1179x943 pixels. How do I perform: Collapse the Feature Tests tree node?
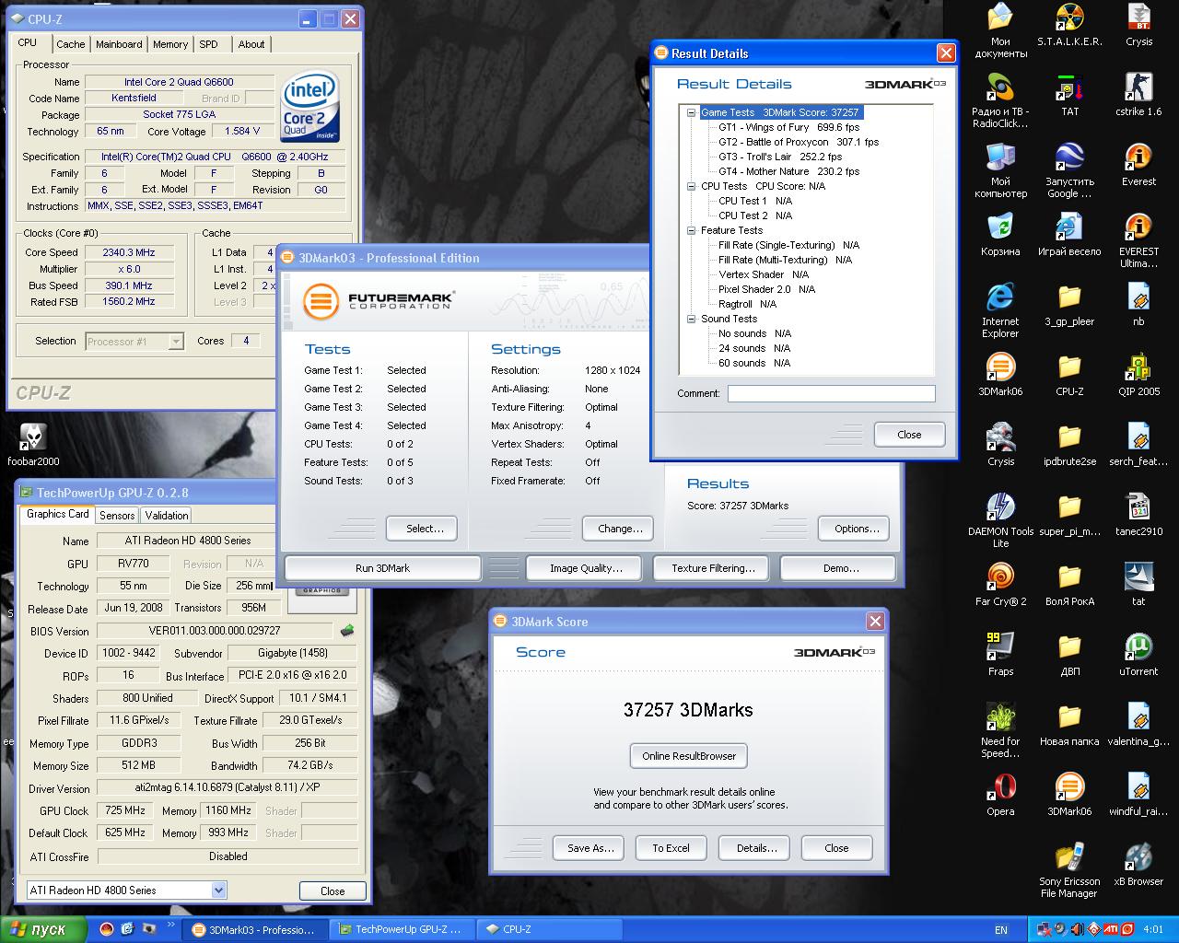[691, 230]
